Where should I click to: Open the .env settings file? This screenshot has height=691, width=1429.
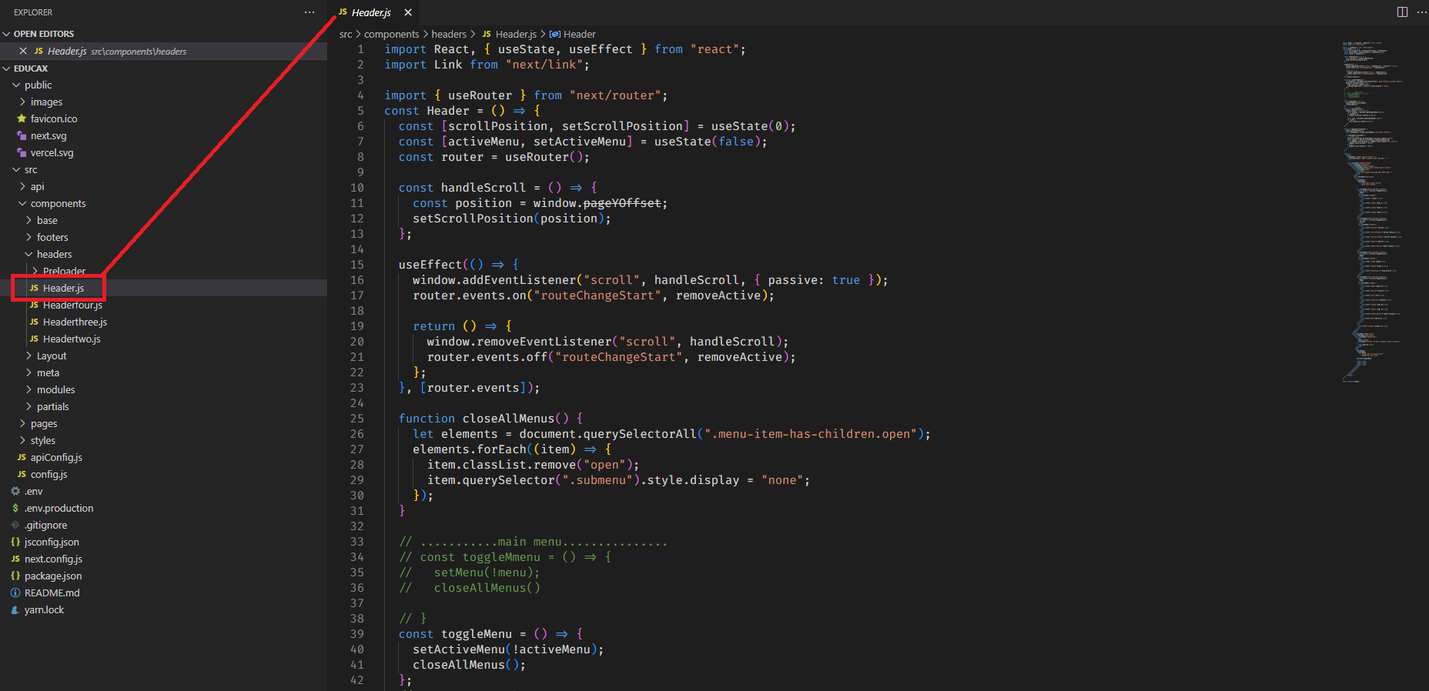[x=33, y=491]
